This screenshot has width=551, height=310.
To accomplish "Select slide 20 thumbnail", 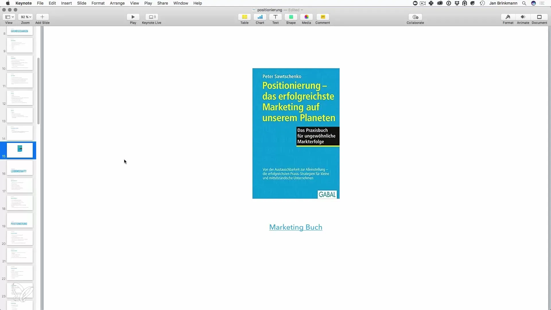I will tap(20, 238).
